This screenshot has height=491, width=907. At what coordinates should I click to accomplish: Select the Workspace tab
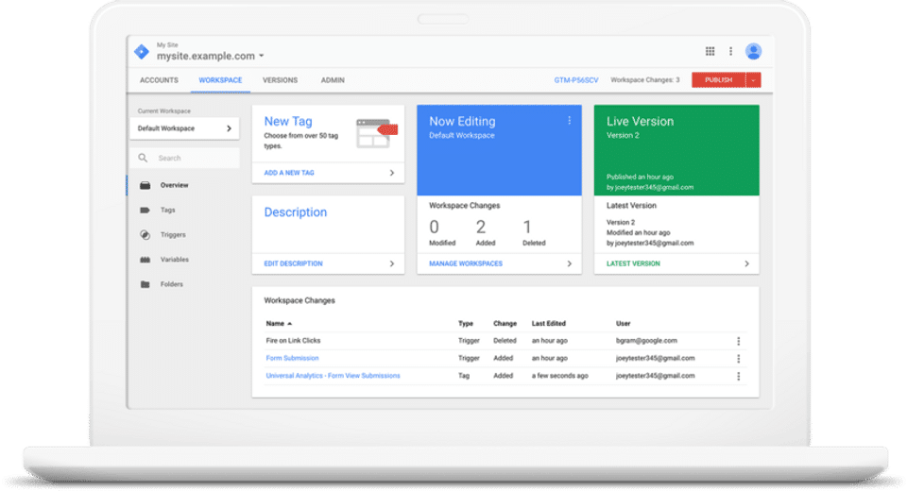(220, 80)
